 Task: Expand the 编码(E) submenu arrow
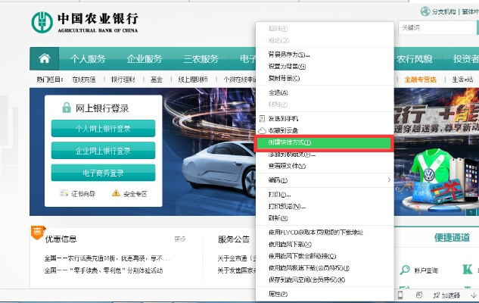coord(389,180)
